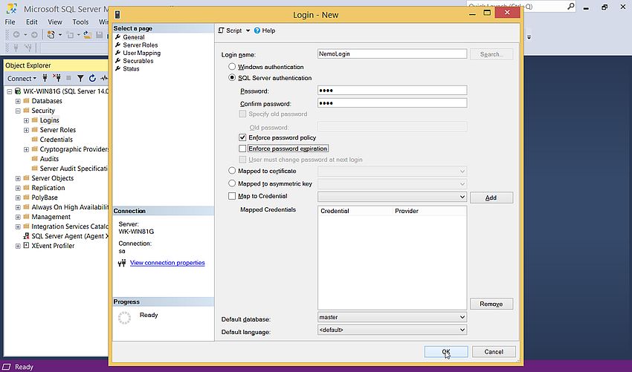Click the New Query icon in main toolbar
The image size is (632, 372).
[x=51, y=35]
